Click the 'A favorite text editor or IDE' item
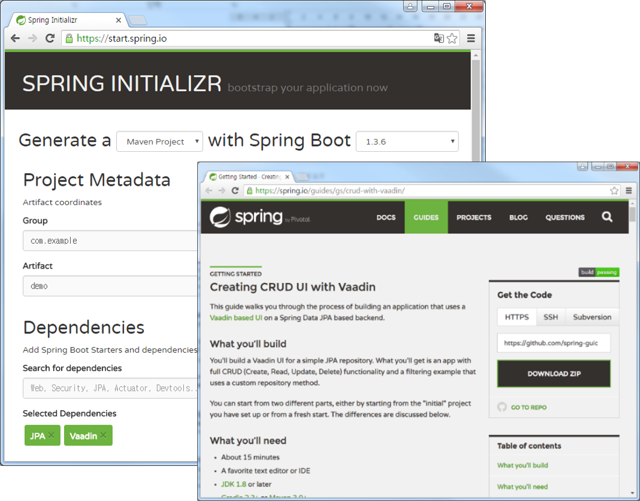640x501 pixels. coord(266,471)
